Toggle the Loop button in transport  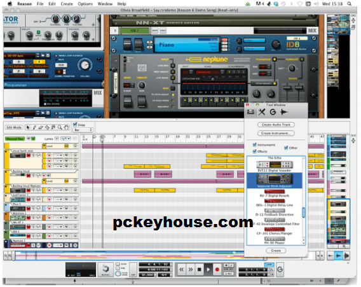pos(269,264)
